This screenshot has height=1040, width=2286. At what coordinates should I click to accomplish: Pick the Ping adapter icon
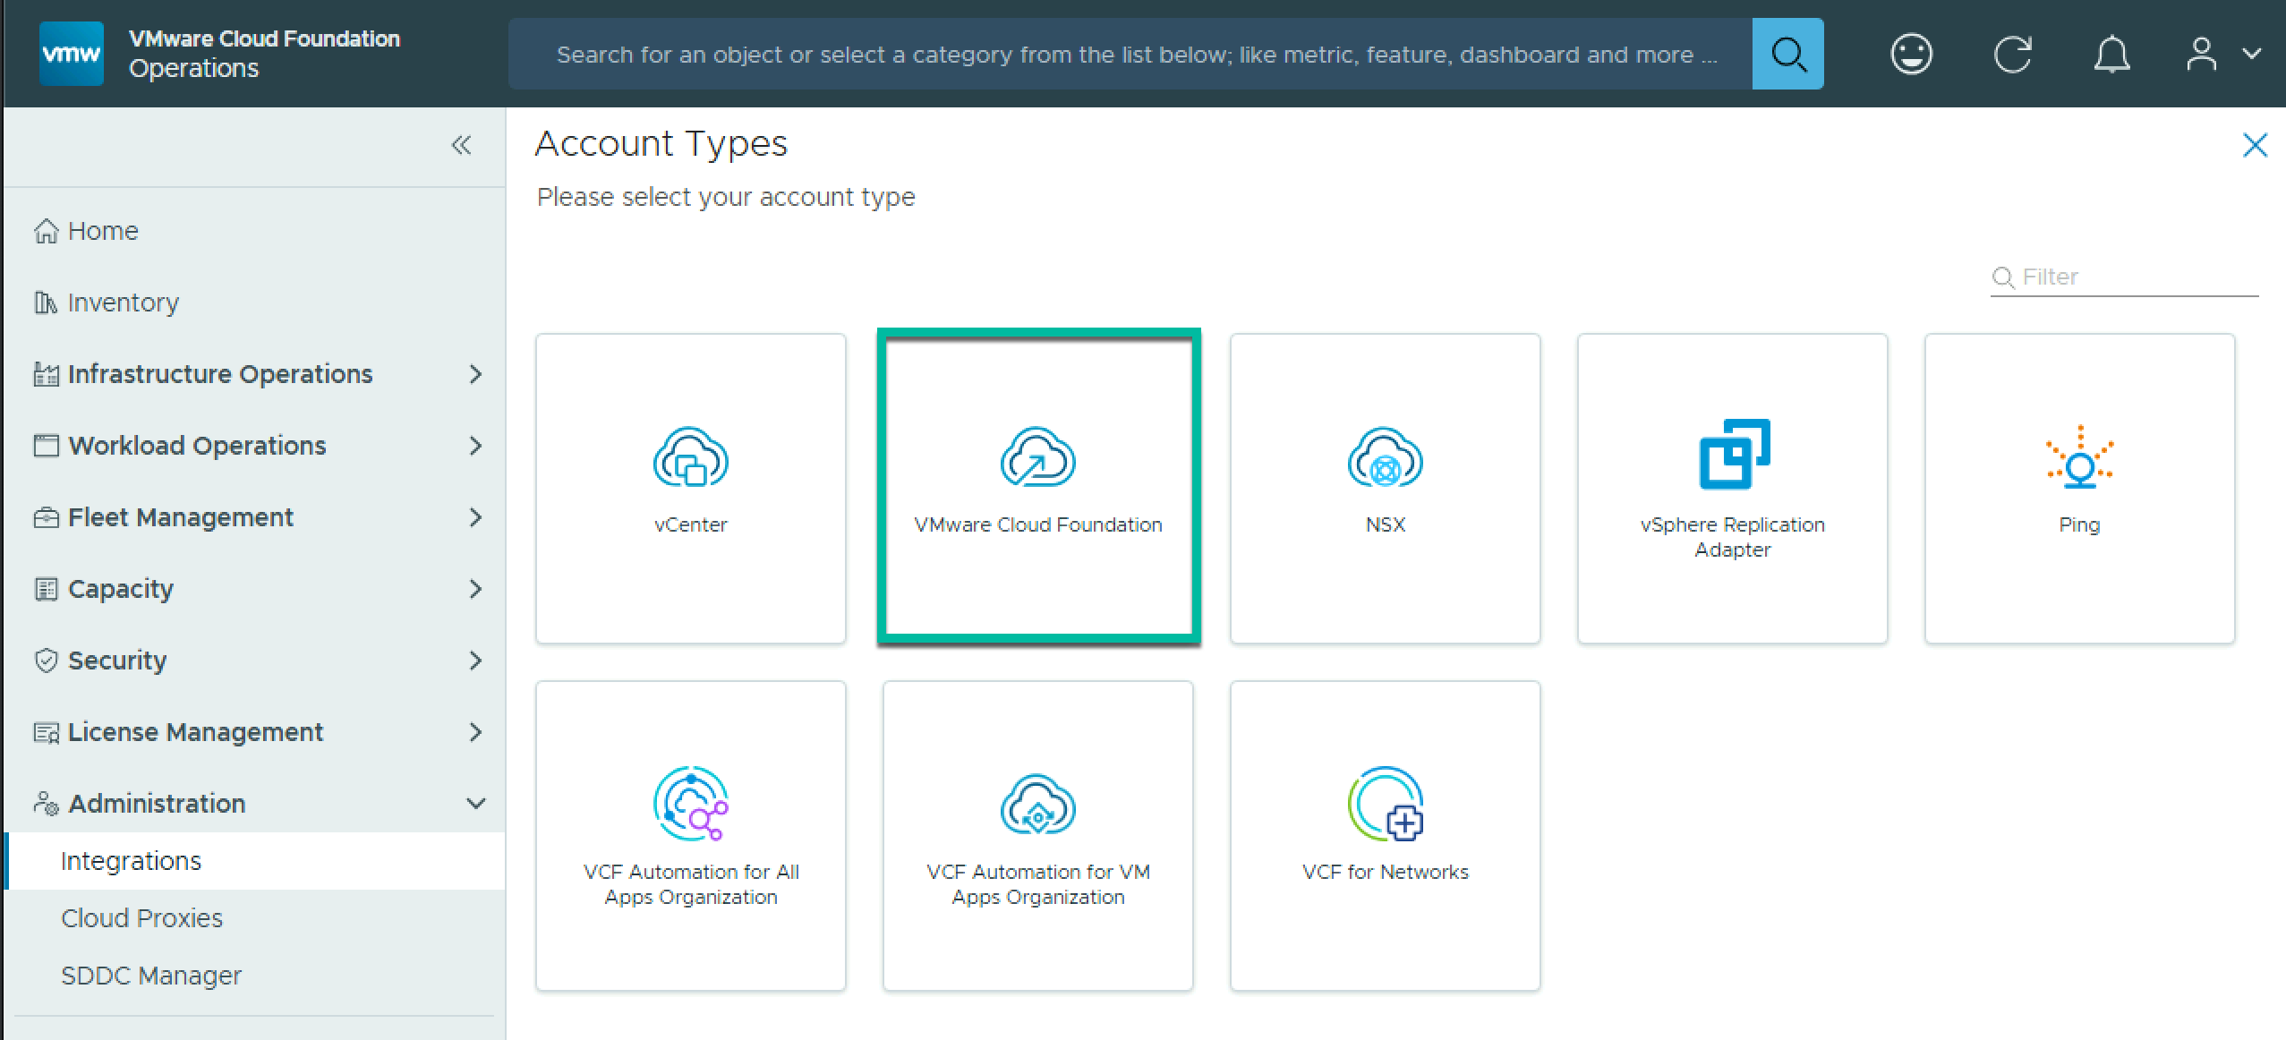click(x=2078, y=456)
